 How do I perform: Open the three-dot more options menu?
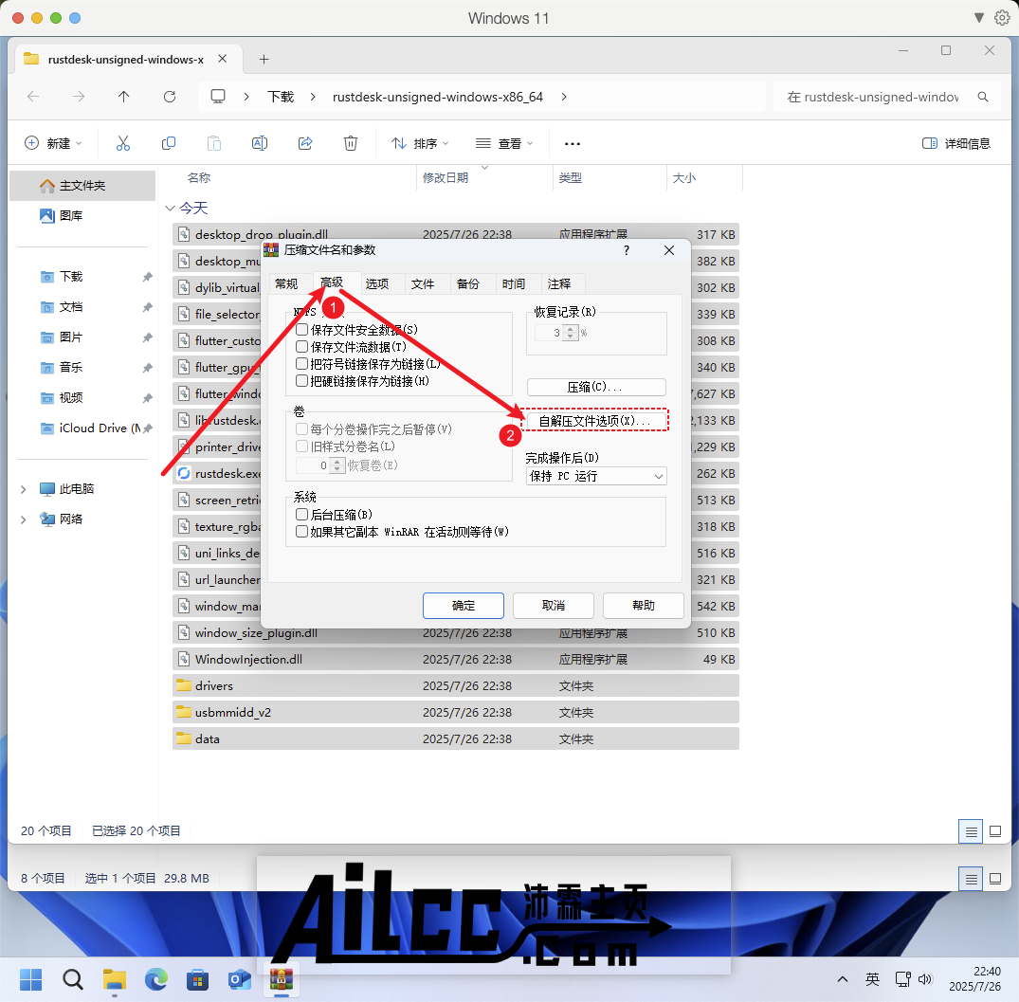coord(572,143)
